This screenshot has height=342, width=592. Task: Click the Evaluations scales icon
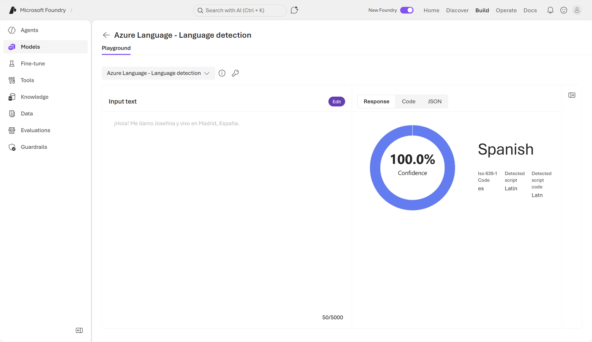click(12, 130)
